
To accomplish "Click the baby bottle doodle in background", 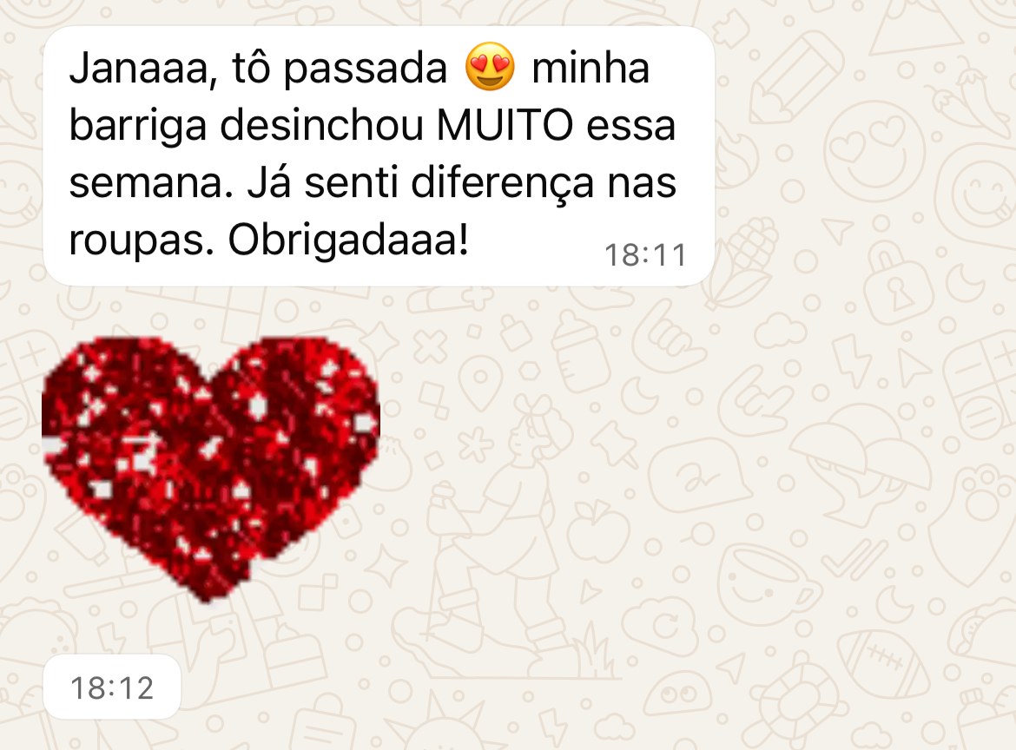I will tap(581, 352).
